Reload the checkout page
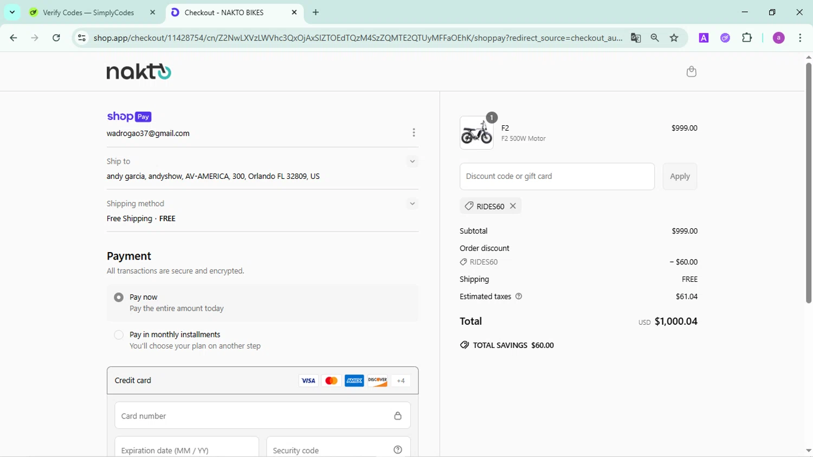 click(x=56, y=38)
